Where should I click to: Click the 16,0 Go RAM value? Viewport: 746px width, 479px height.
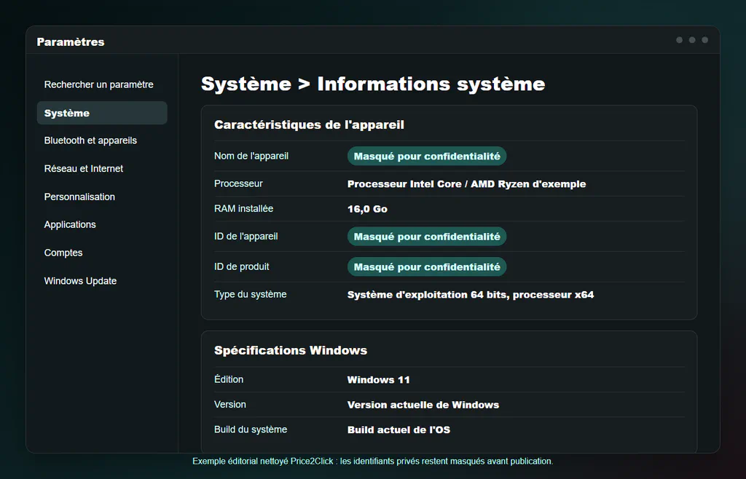[367, 209]
